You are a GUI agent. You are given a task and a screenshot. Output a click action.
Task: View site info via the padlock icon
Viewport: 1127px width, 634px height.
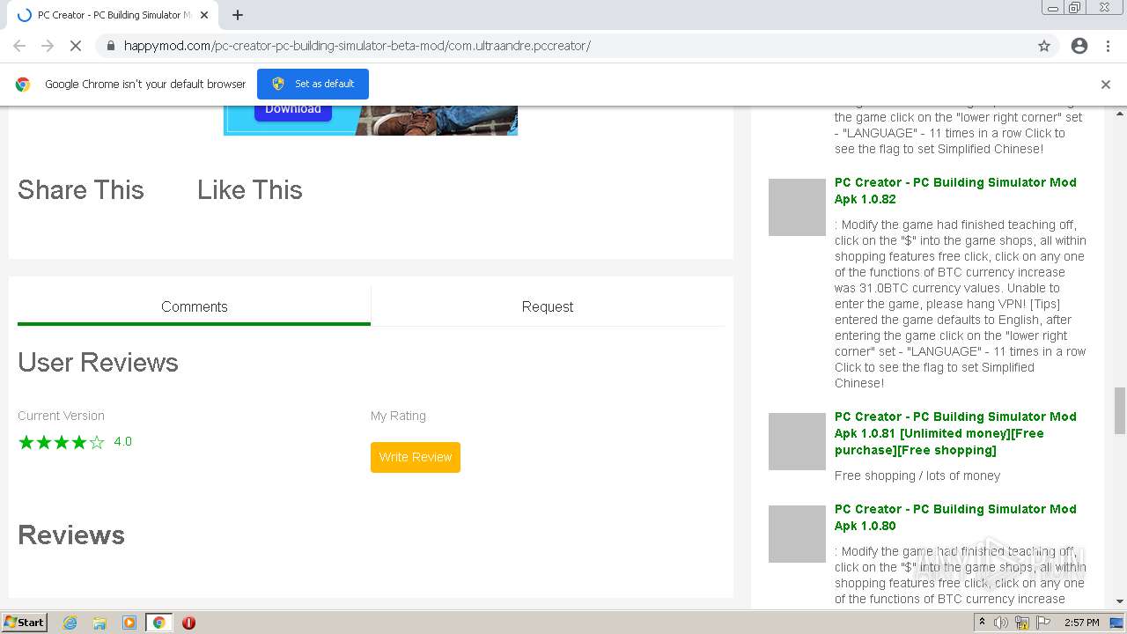(x=110, y=46)
